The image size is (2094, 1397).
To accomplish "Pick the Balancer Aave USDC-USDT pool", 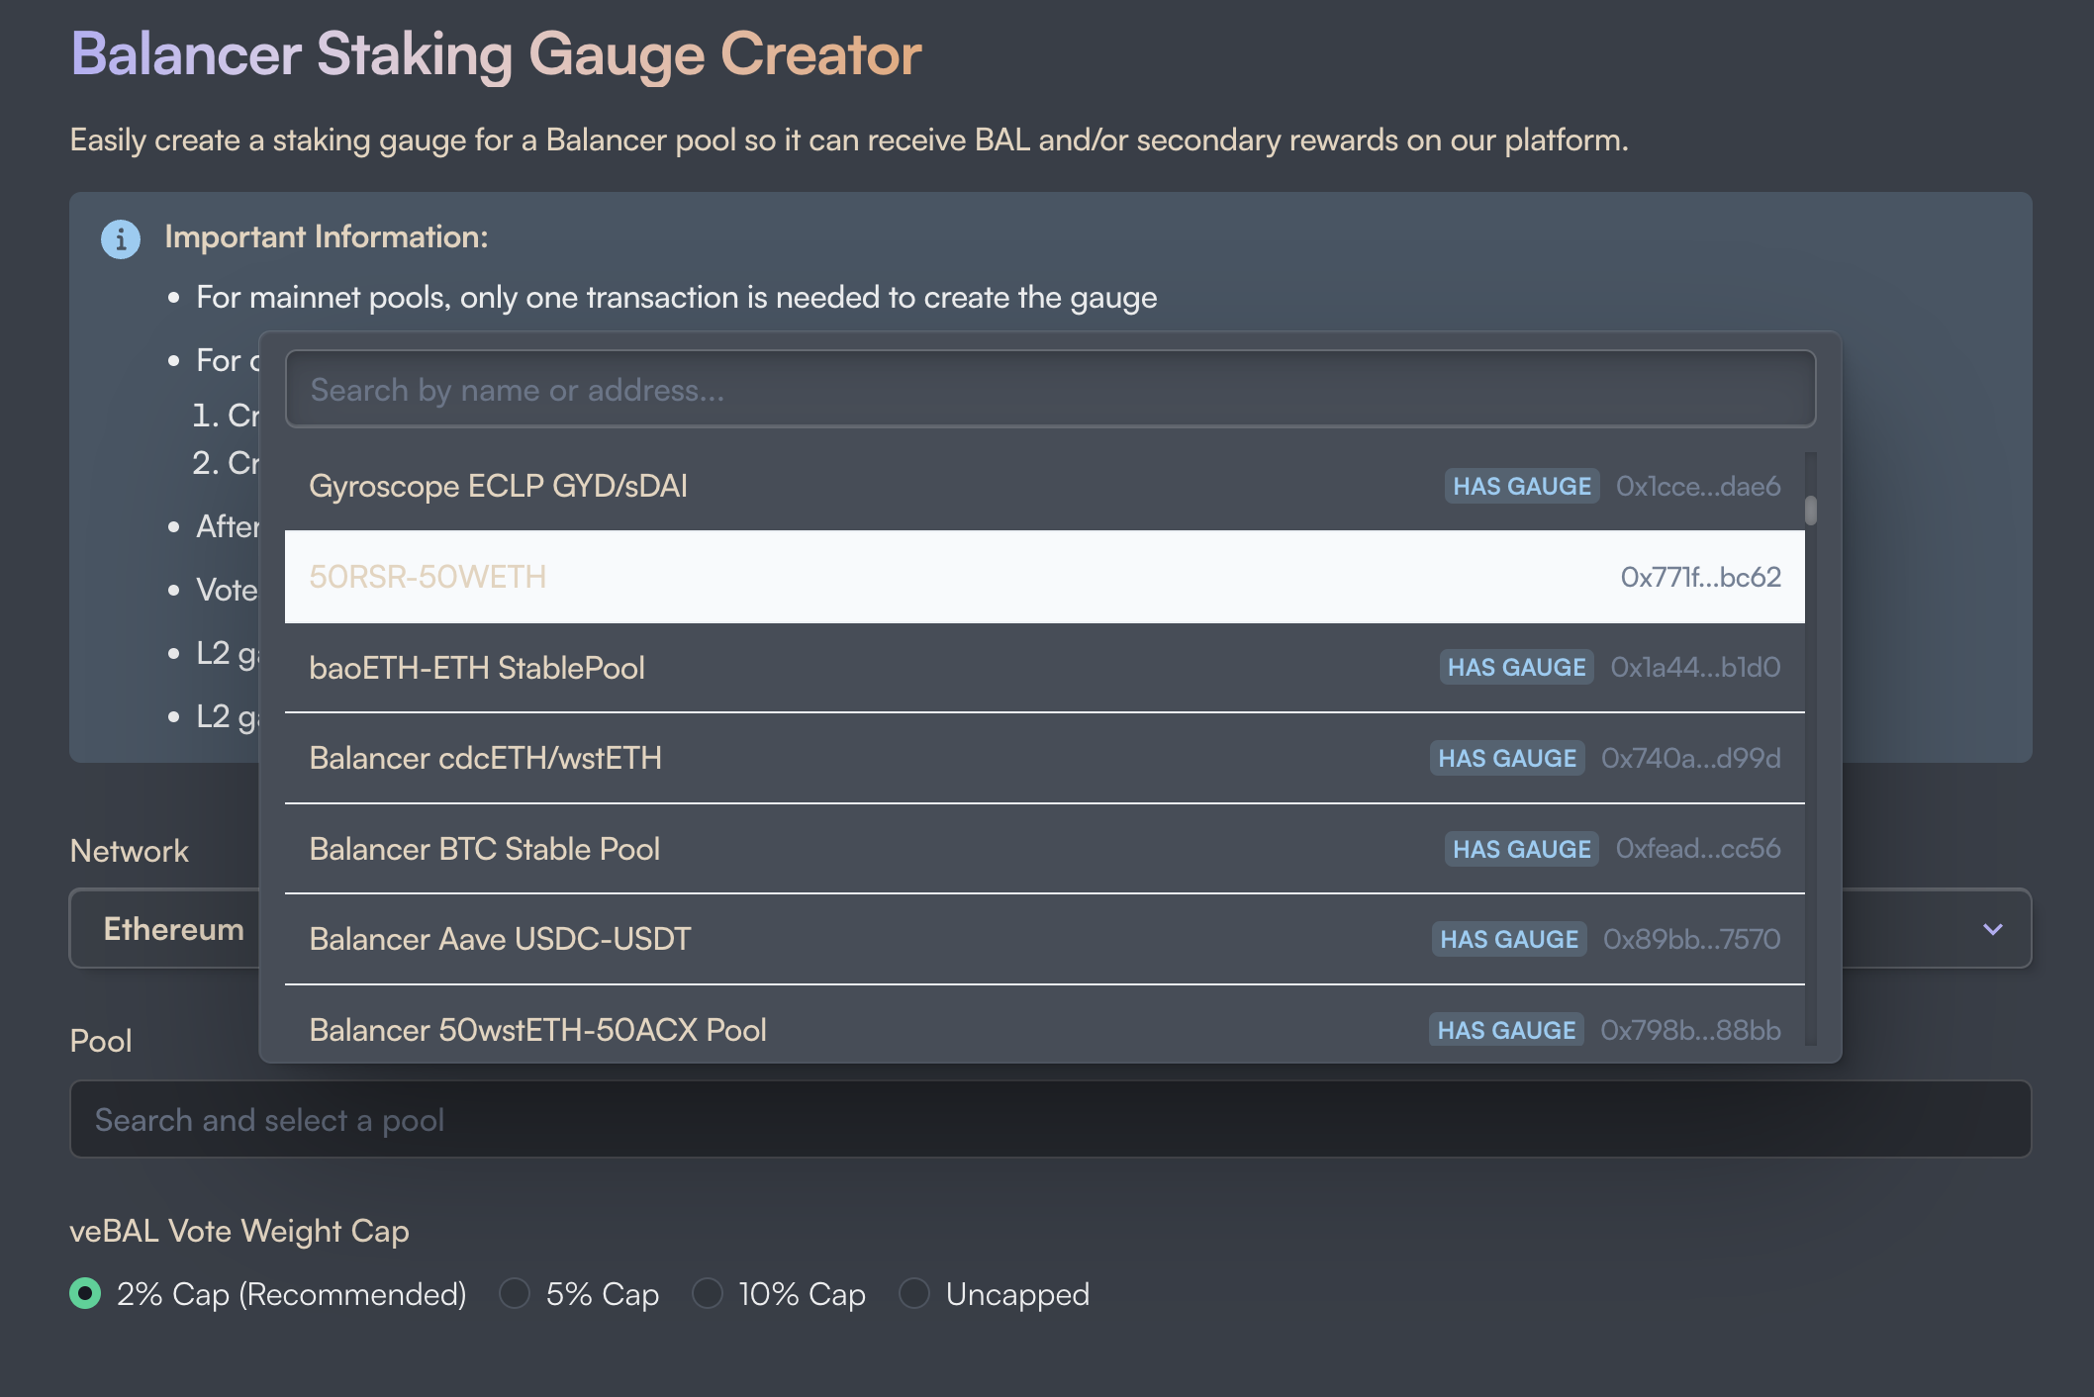I will (500, 939).
